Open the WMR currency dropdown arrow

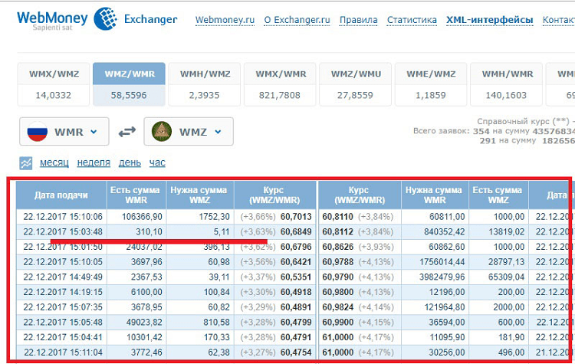[x=94, y=132]
